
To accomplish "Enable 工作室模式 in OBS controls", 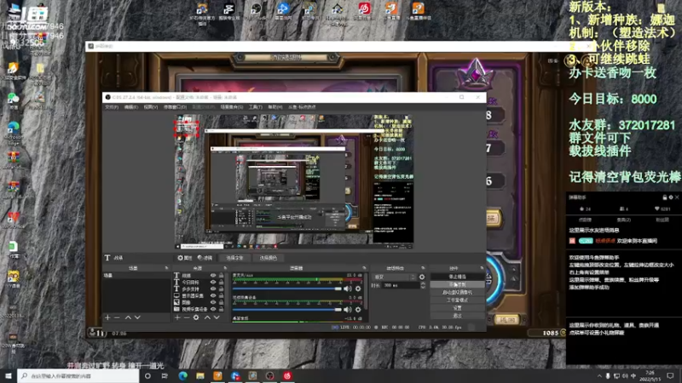I will (457, 300).
